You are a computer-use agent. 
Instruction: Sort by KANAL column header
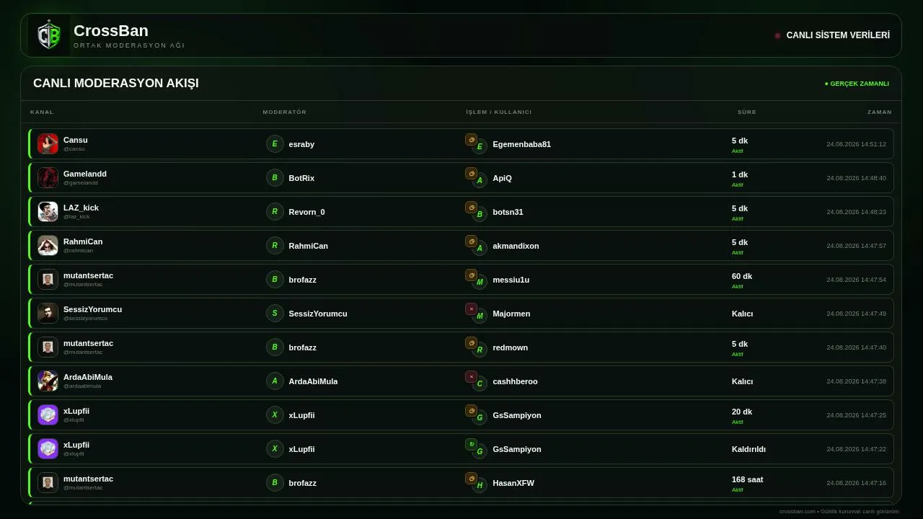[42, 112]
